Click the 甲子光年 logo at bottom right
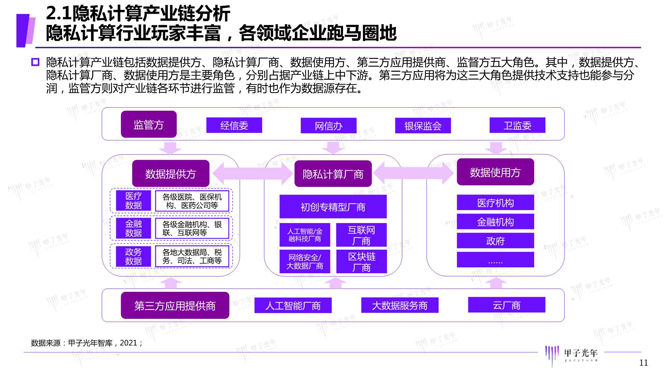The height and width of the screenshot is (374, 666). point(571,356)
